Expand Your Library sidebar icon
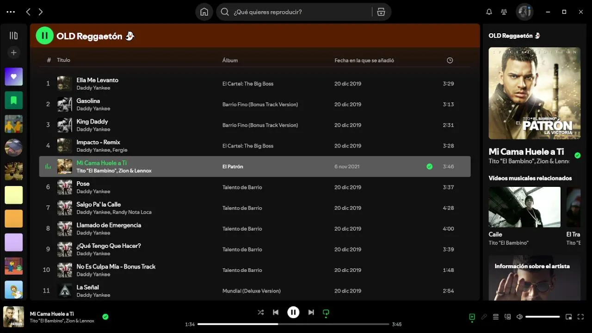592x333 pixels. click(x=13, y=36)
